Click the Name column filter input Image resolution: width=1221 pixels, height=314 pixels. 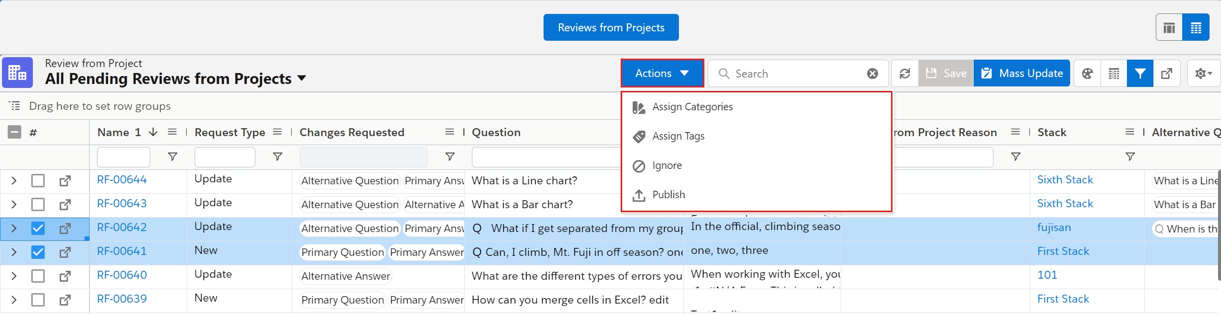(123, 157)
